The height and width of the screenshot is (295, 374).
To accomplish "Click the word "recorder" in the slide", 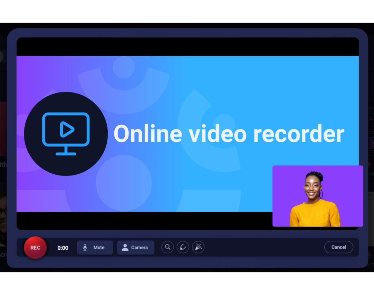I will point(298,134).
